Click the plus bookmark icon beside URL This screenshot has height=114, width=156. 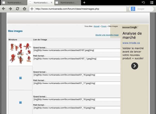click(32, 9)
